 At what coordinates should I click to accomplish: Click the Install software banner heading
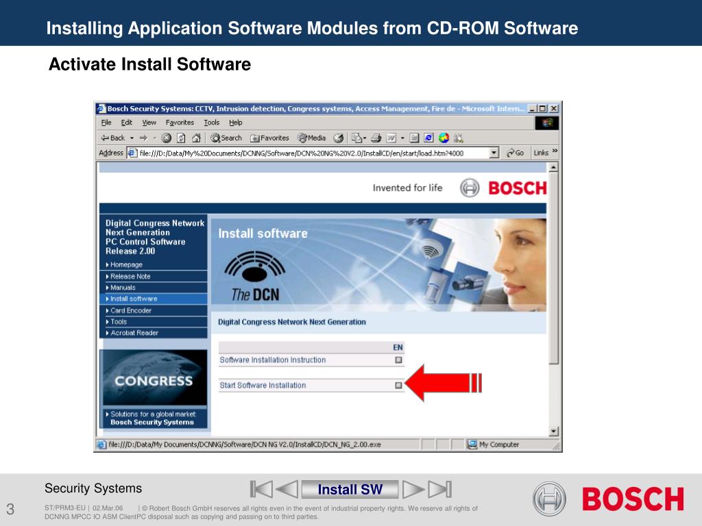(x=263, y=234)
